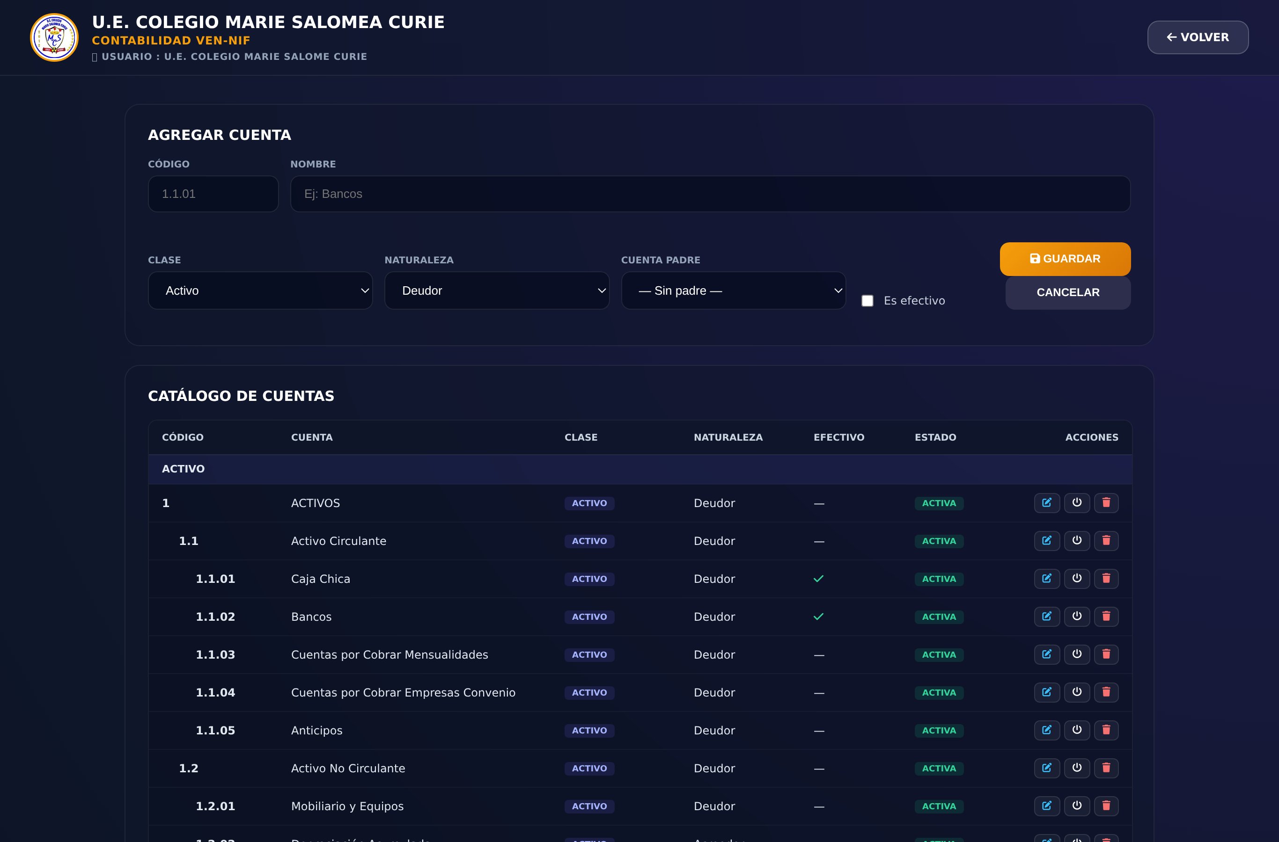
Task: Focus the Nombre input field
Action: pos(711,194)
